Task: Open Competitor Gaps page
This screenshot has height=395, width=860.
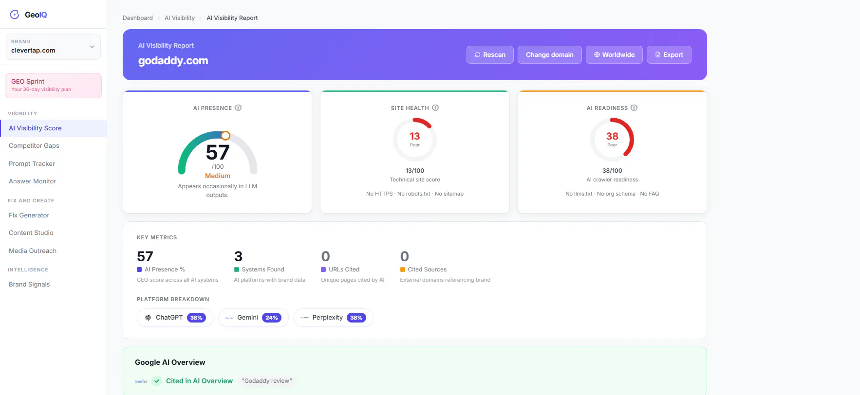Action: pyautogui.click(x=34, y=146)
